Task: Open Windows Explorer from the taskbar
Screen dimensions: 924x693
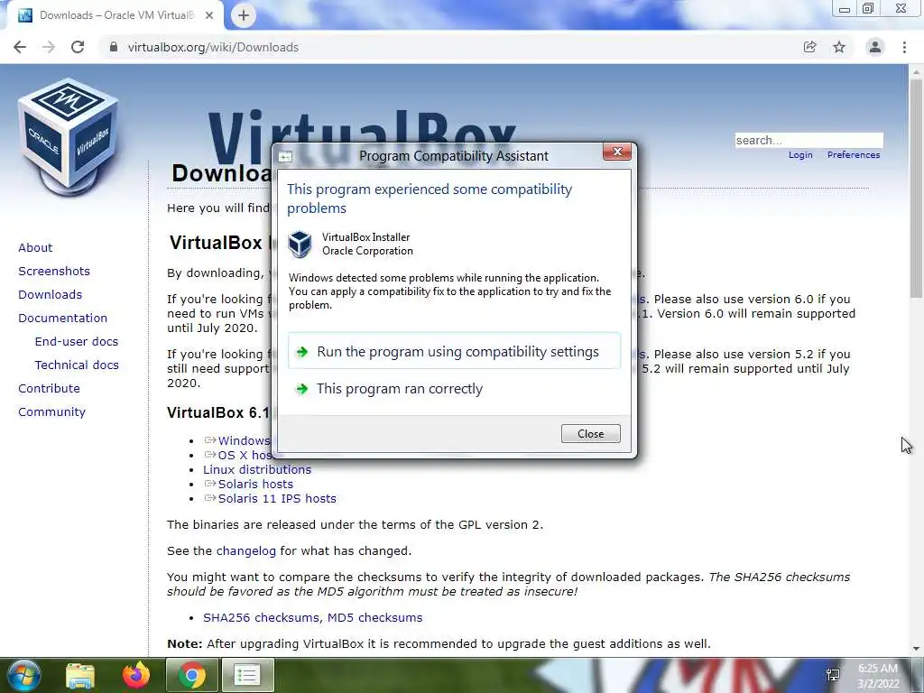Action: pos(80,675)
